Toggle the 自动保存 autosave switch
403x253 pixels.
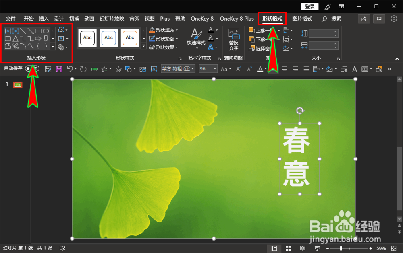[x=32, y=68]
